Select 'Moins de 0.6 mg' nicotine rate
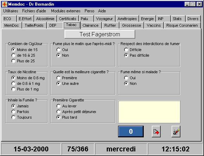204x156 pixels. point(28,78)
